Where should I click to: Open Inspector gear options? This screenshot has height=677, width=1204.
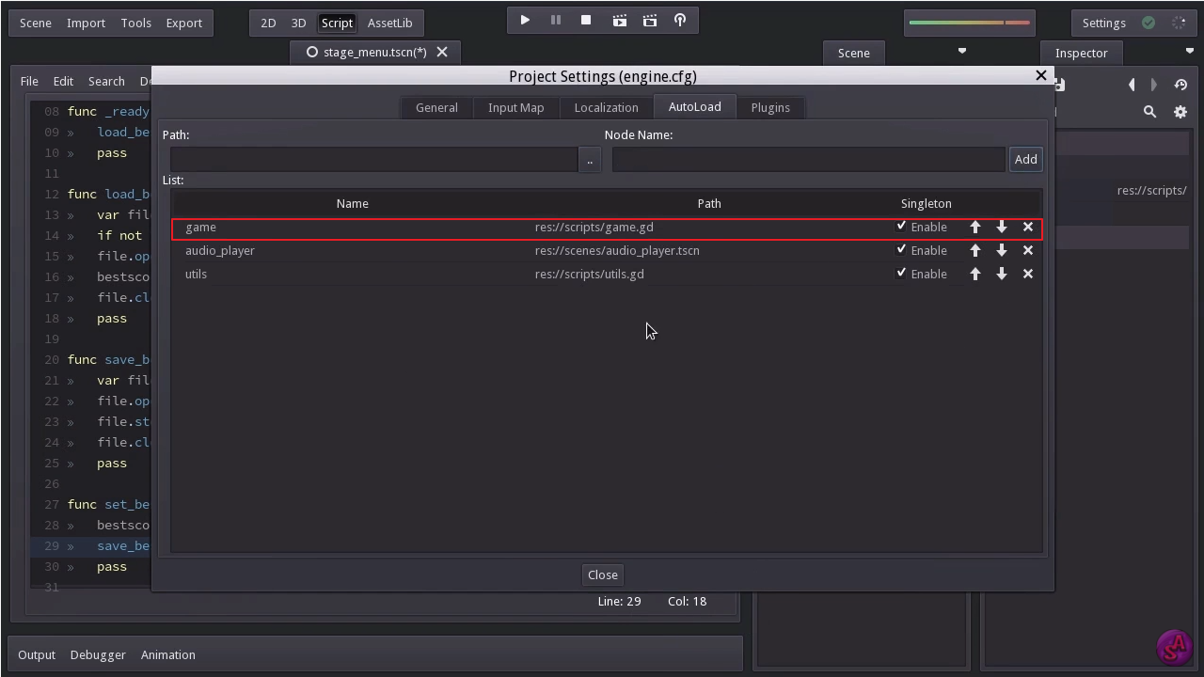1180,111
